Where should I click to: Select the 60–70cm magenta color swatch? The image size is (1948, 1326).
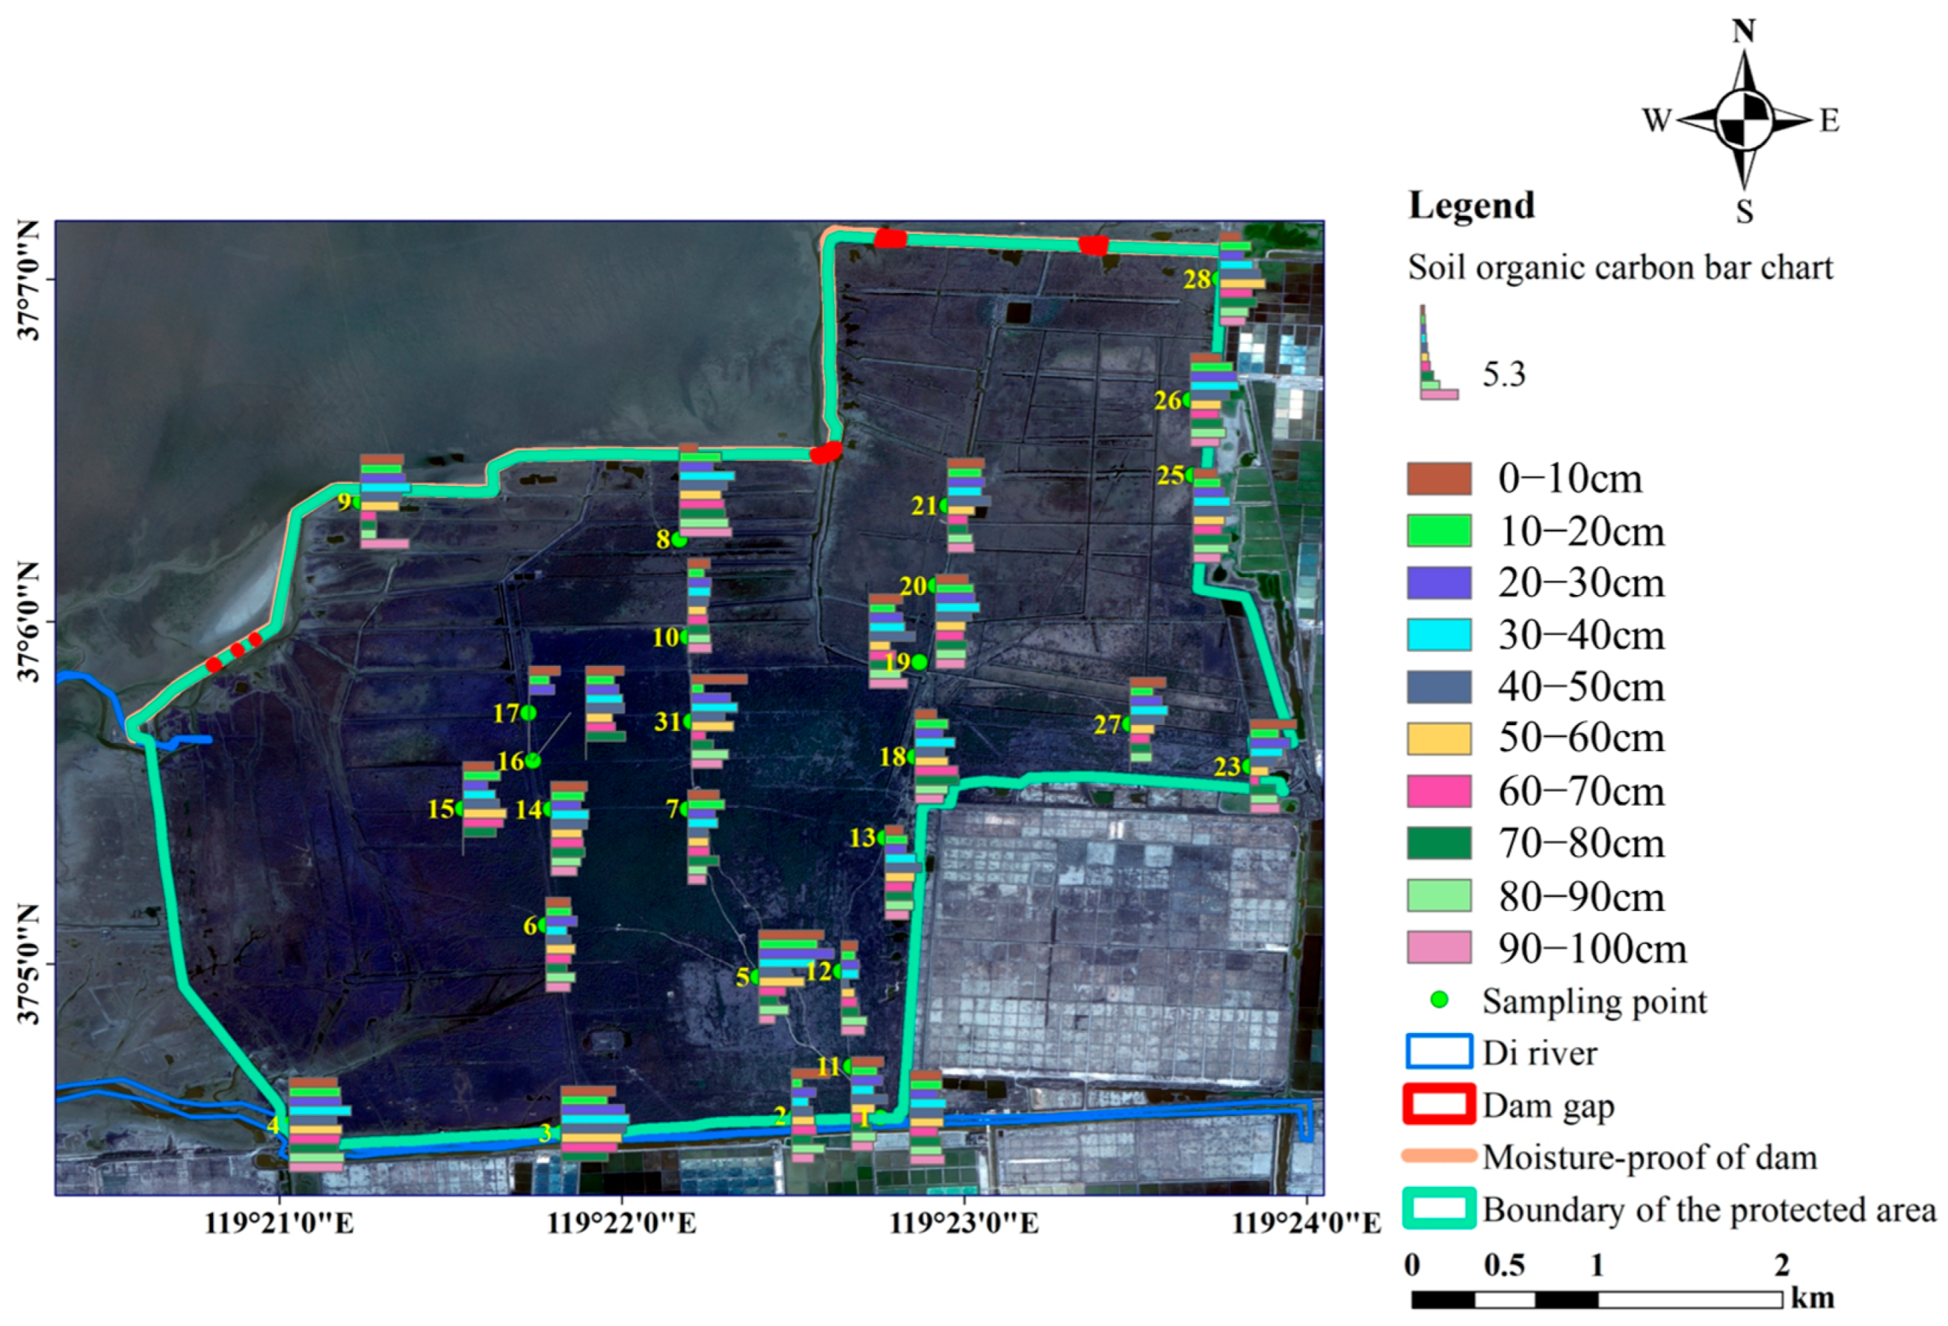pos(1439,790)
